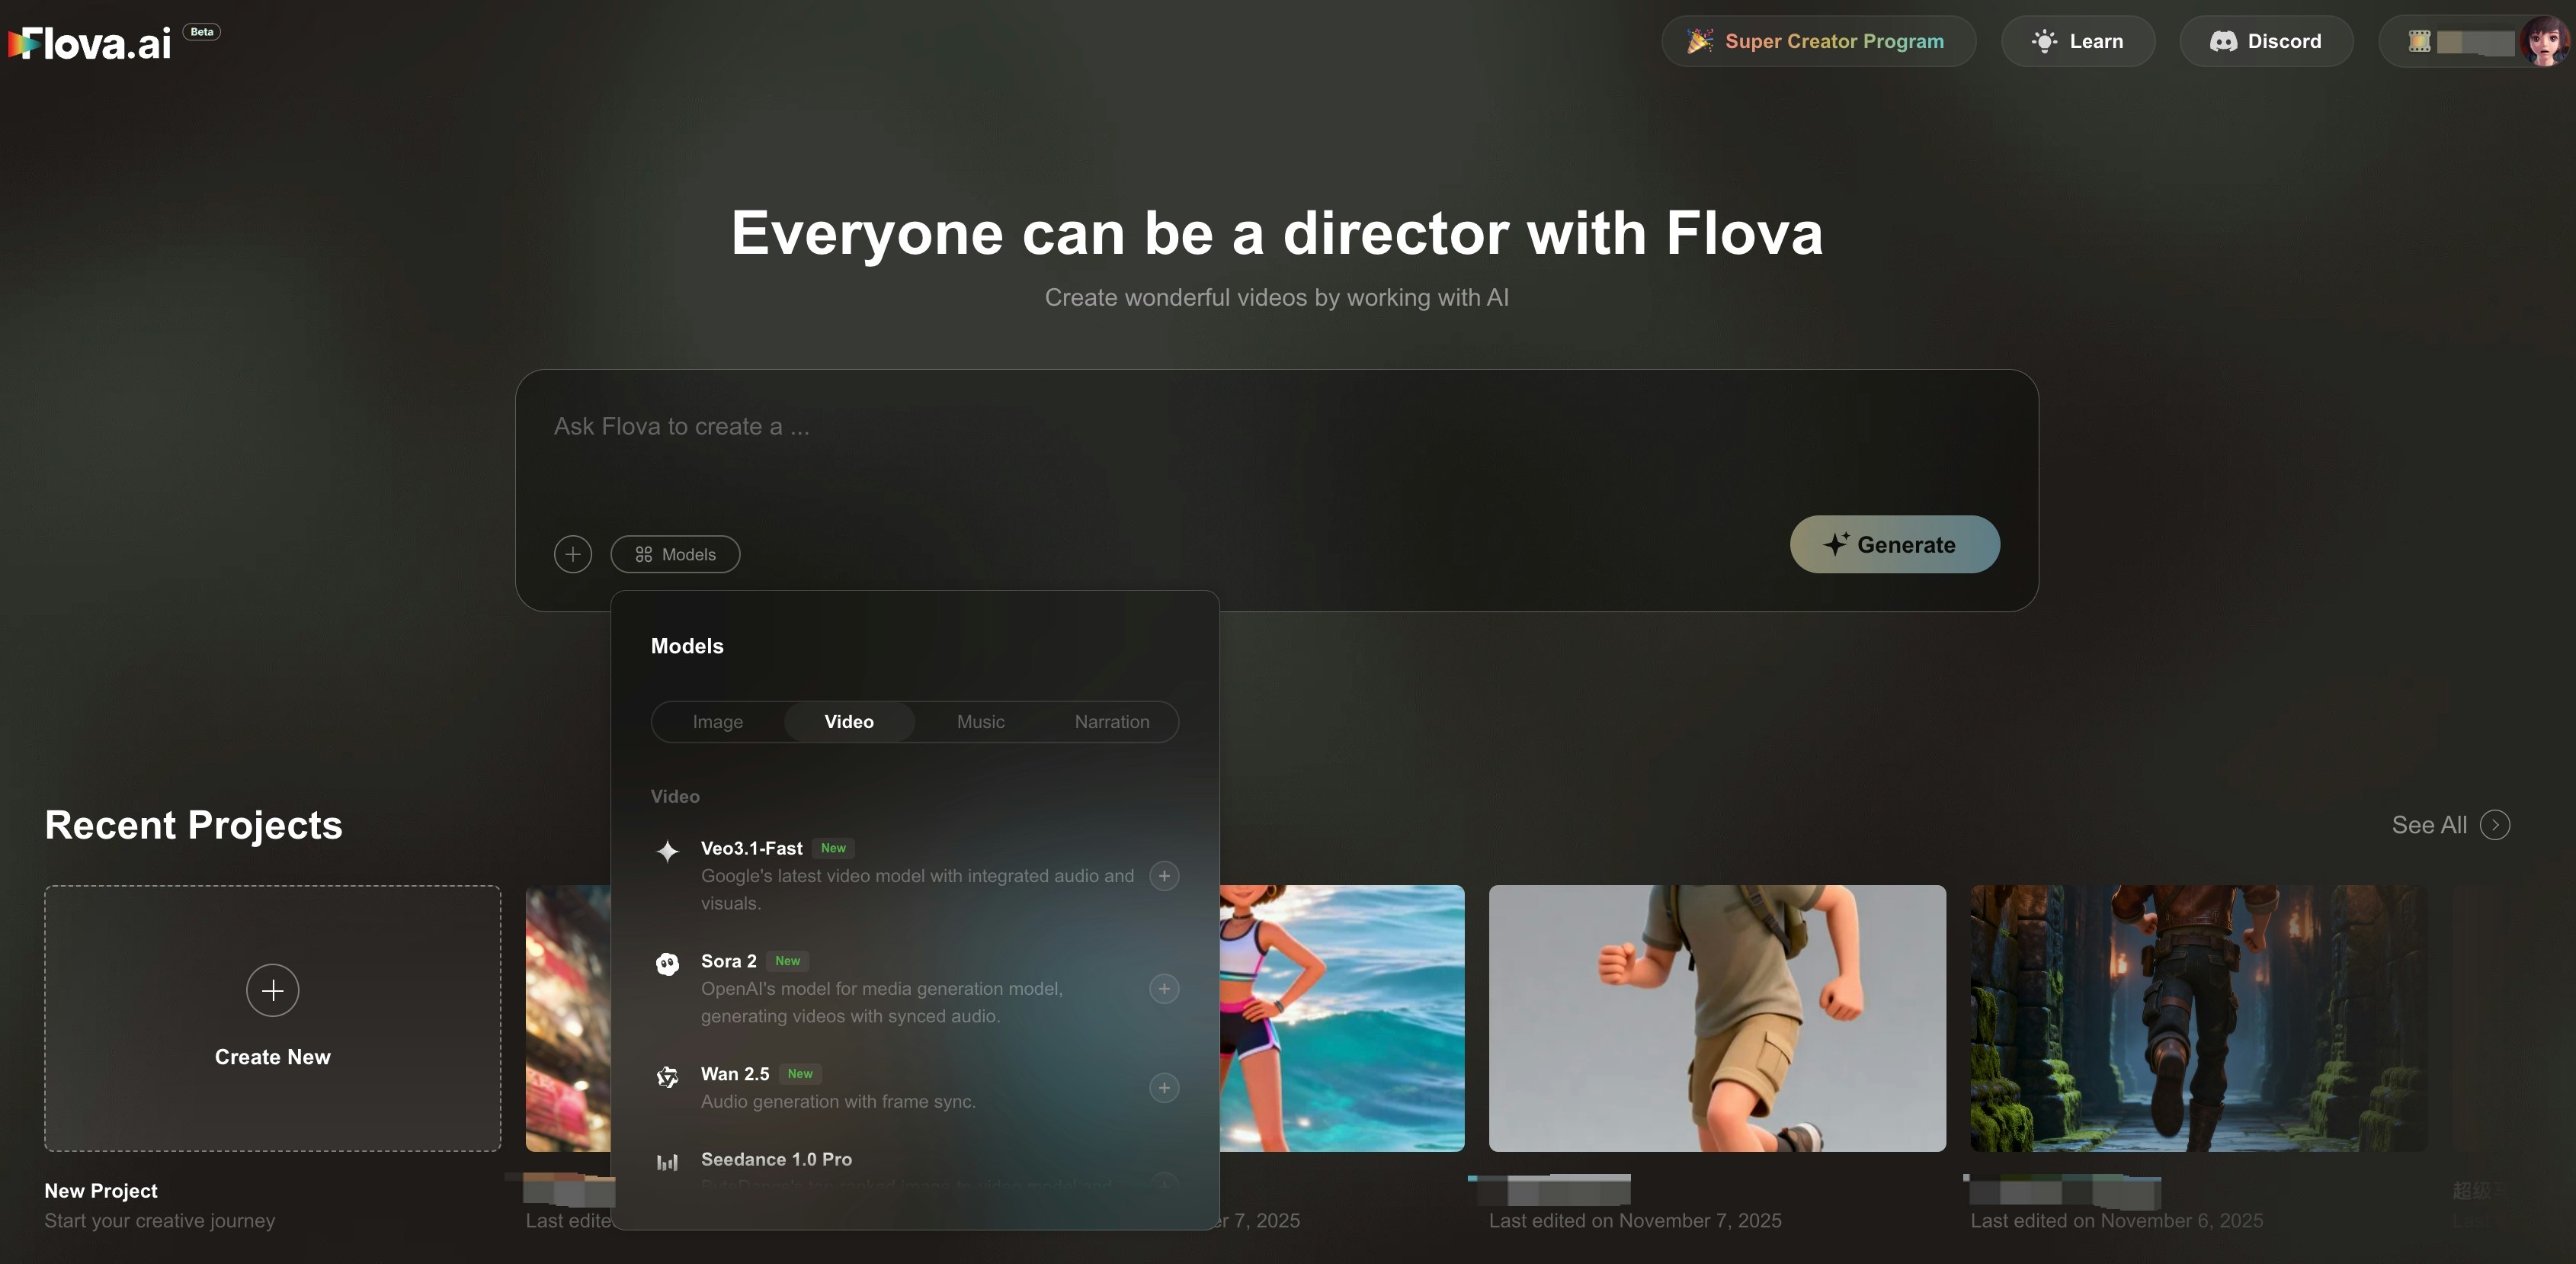Click the Flova.ai logo
This screenshot has height=1264, width=2576.
[x=90, y=42]
